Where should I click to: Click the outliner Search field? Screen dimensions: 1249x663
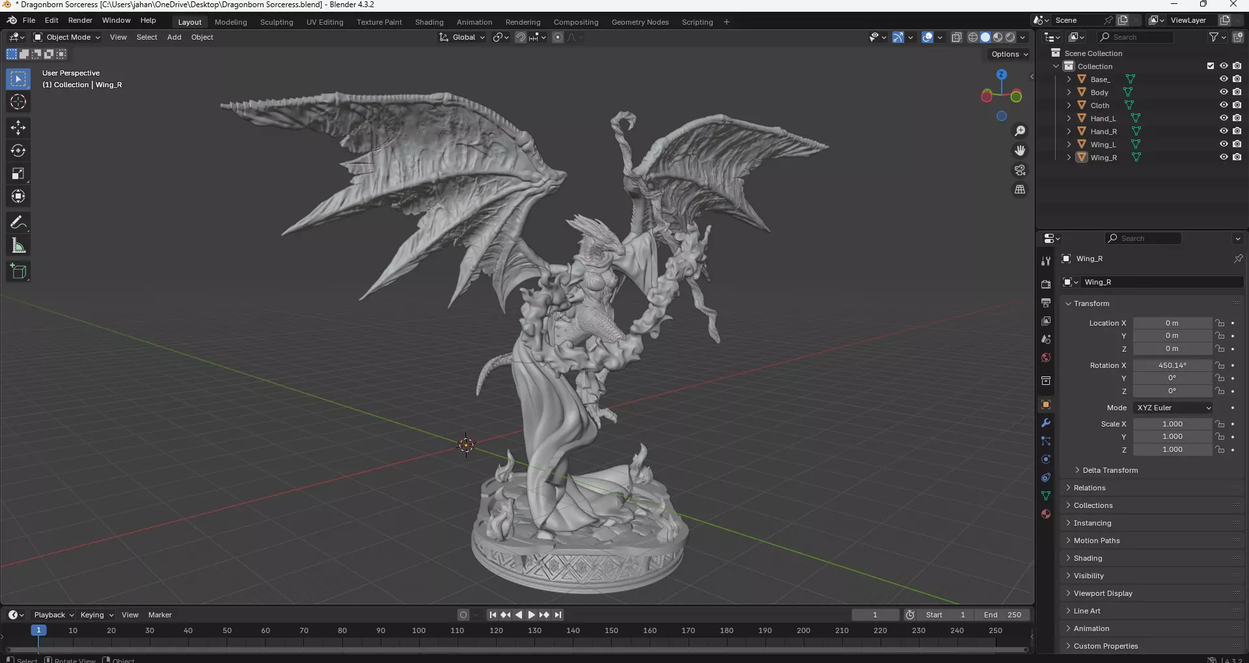pyautogui.click(x=1136, y=37)
